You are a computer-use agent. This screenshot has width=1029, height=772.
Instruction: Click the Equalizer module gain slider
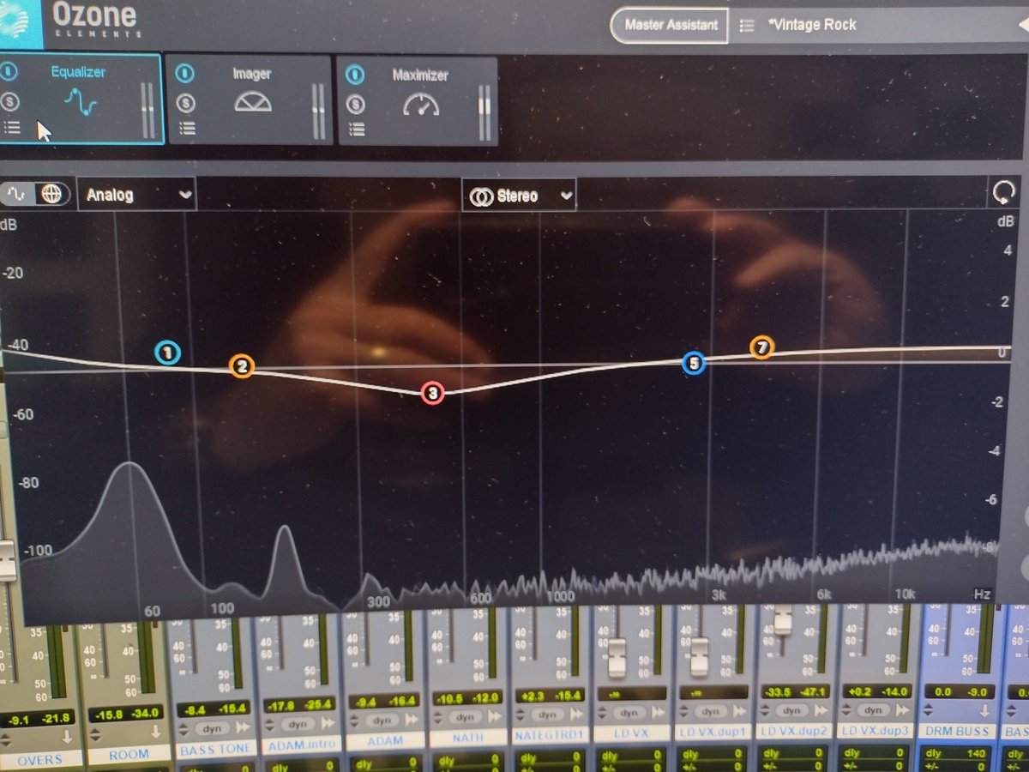tap(148, 111)
